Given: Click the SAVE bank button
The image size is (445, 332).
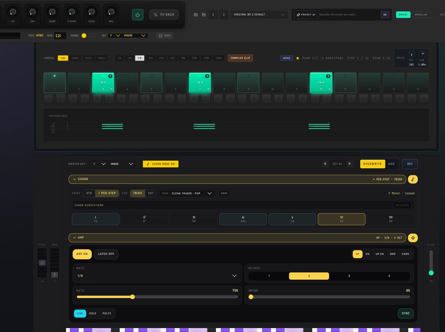Looking at the screenshot, I should (x=224, y=193).
